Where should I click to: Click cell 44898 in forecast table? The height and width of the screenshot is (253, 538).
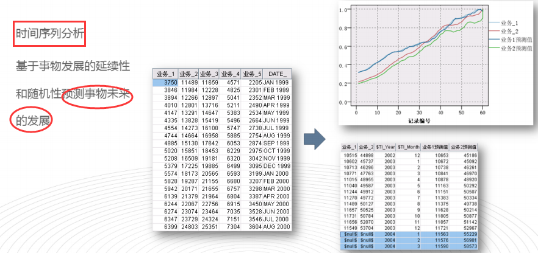tap(367, 155)
